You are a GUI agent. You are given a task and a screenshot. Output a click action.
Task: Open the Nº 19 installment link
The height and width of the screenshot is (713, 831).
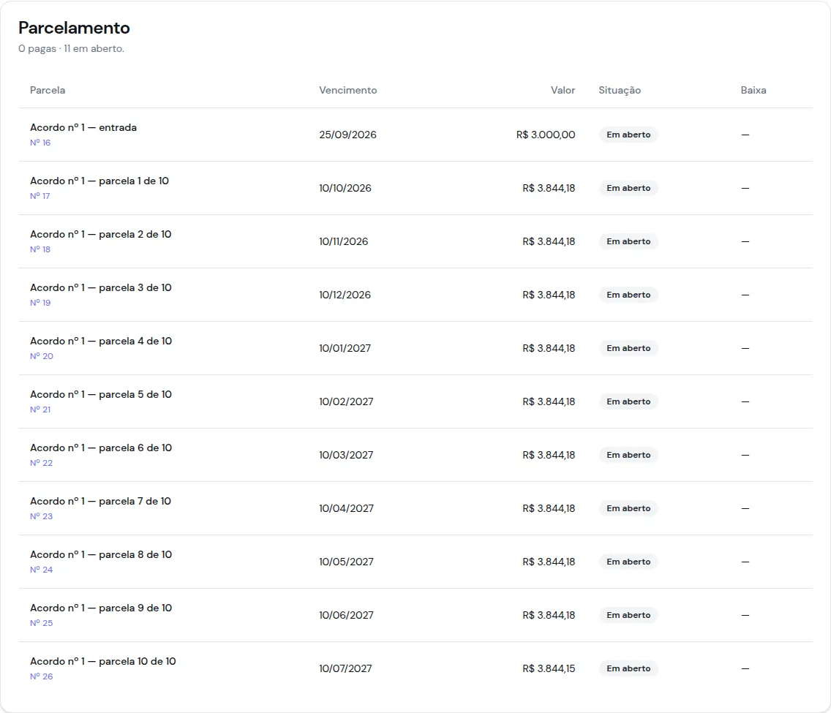click(40, 303)
